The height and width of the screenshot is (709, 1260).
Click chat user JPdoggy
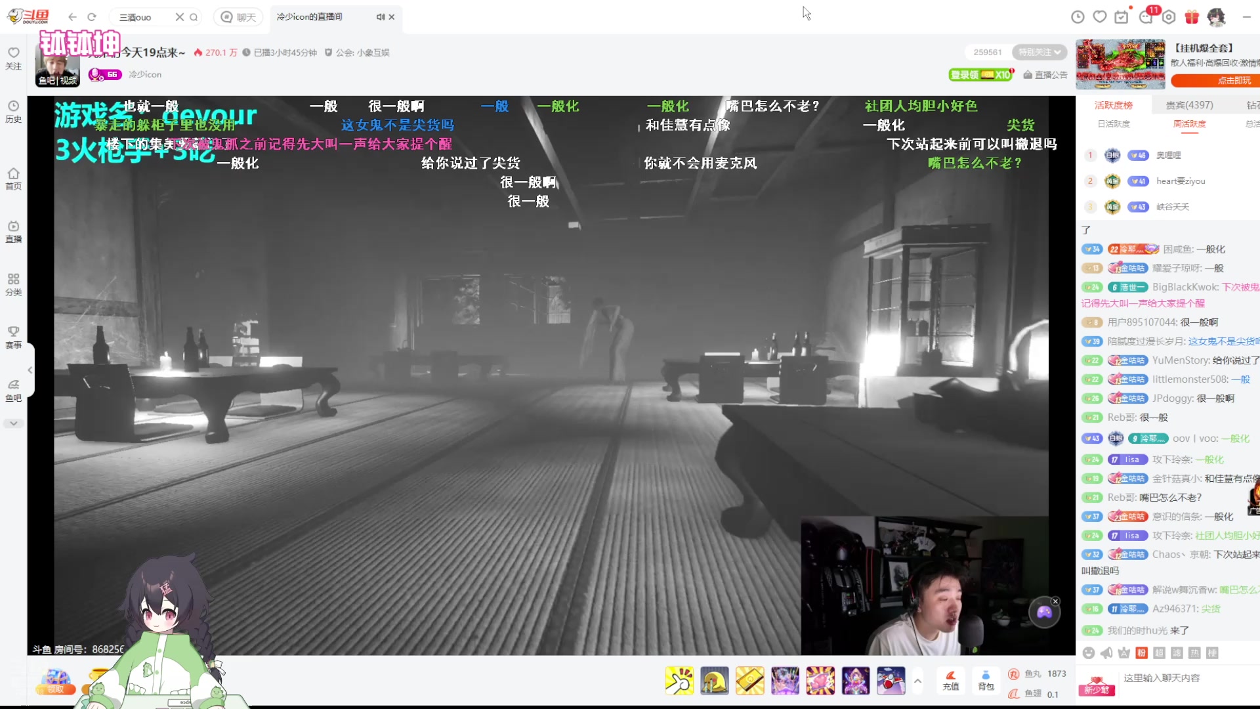point(1172,398)
